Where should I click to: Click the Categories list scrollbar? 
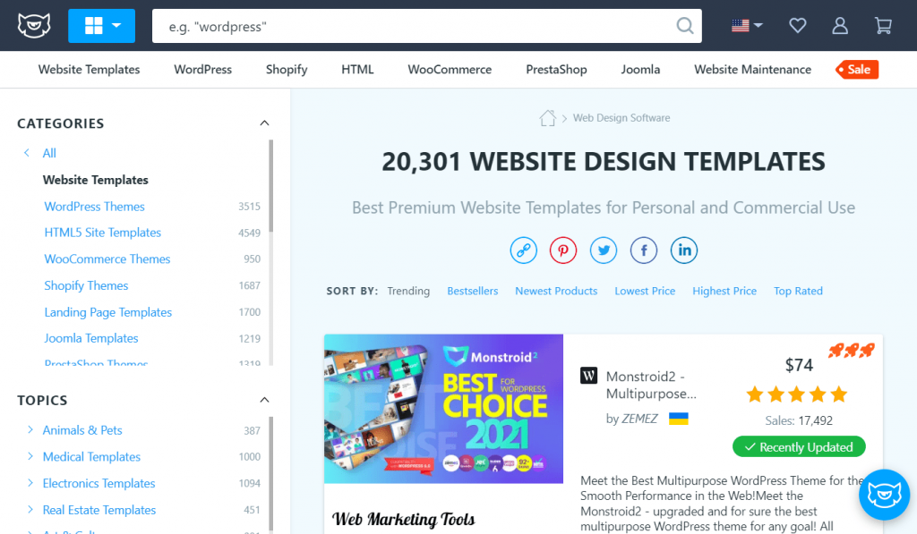270,186
